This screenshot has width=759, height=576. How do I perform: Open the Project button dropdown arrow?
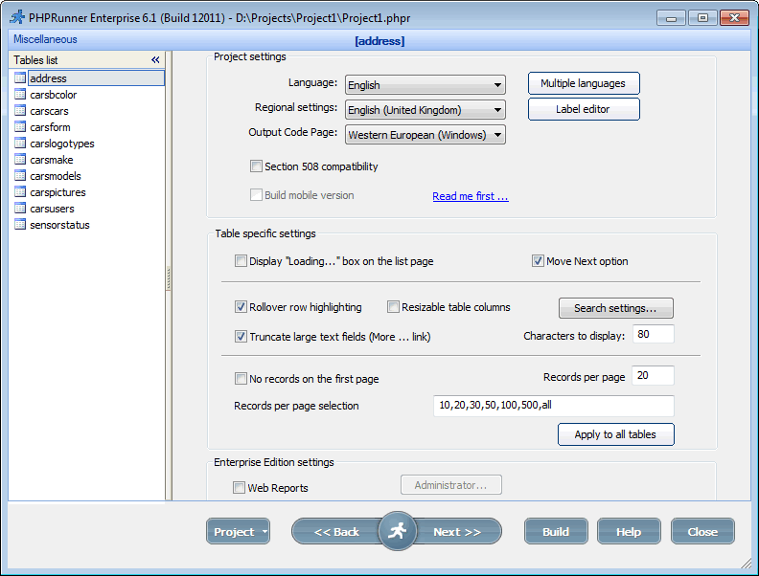(264, 532)
